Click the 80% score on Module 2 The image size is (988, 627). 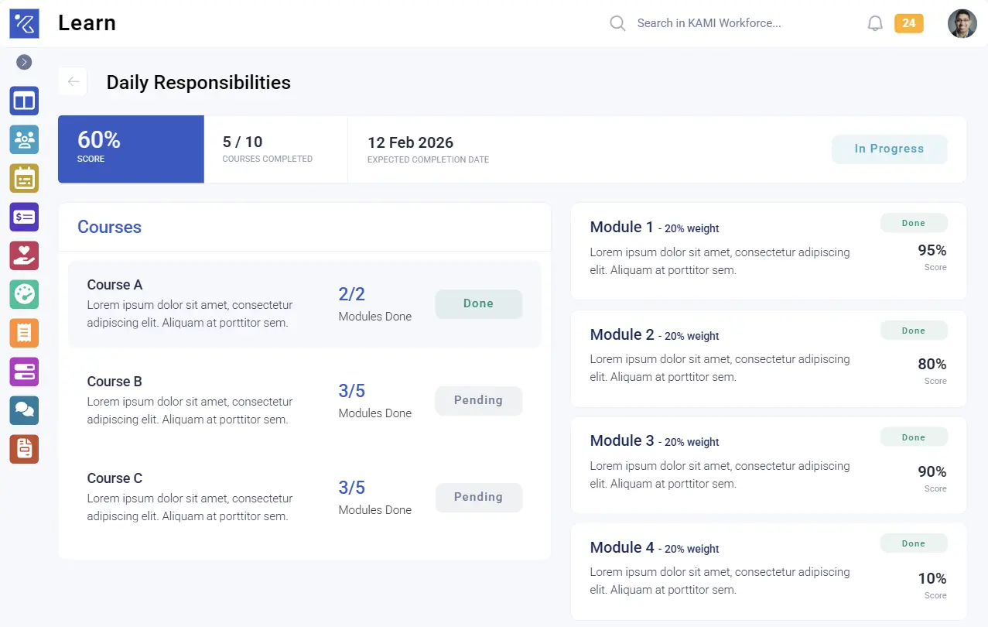932,364
